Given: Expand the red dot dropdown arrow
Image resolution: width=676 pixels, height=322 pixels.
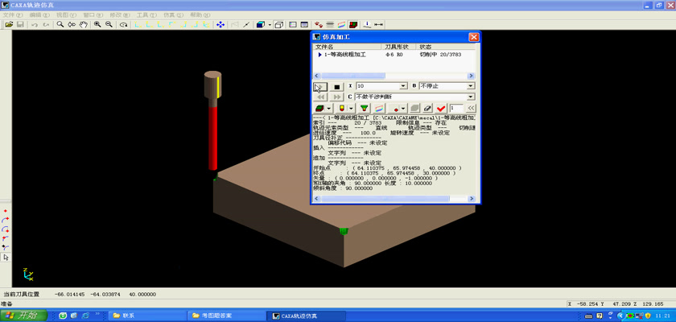Looking at the screenshot, I should pyautogui.click(x=405, y=108).
